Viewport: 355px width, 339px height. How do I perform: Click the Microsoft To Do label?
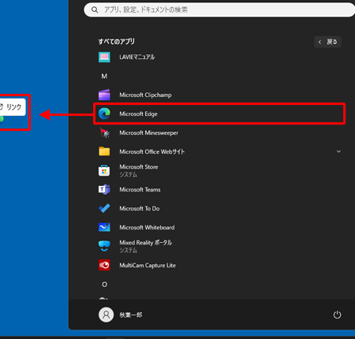pyautogui.click(x=140, y=208)
